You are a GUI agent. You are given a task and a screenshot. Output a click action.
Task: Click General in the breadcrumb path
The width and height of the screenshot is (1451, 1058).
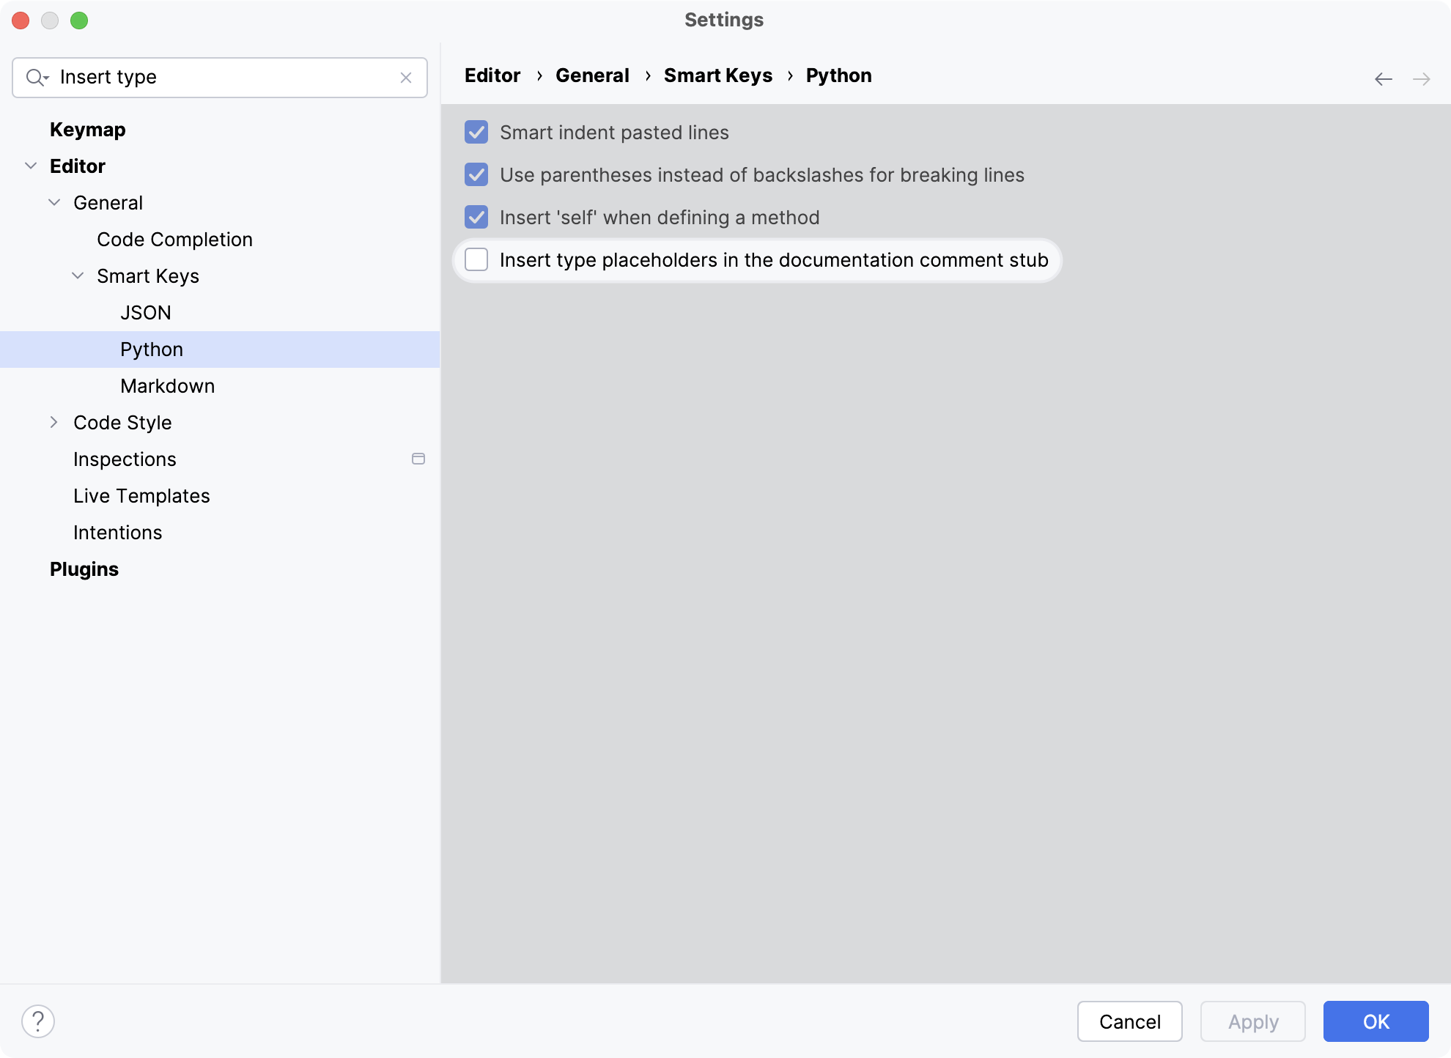click(x=592, y=75)
